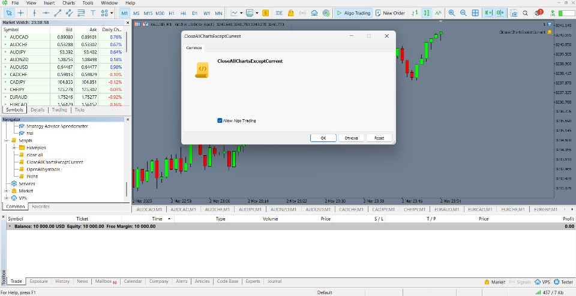576x296 pixels.
Task: Open the MetaEditor IDE
Action: coord(279,13)
